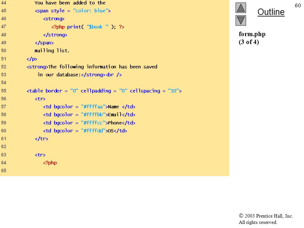Screen dimensions: 304x228
Task: Click the closing </strong> tag on line 48
Action: [55, 35]
